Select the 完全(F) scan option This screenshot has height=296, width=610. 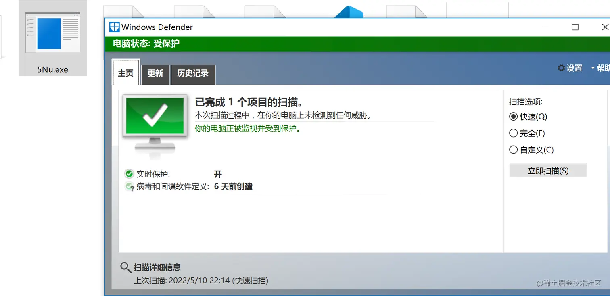(527, 133)
